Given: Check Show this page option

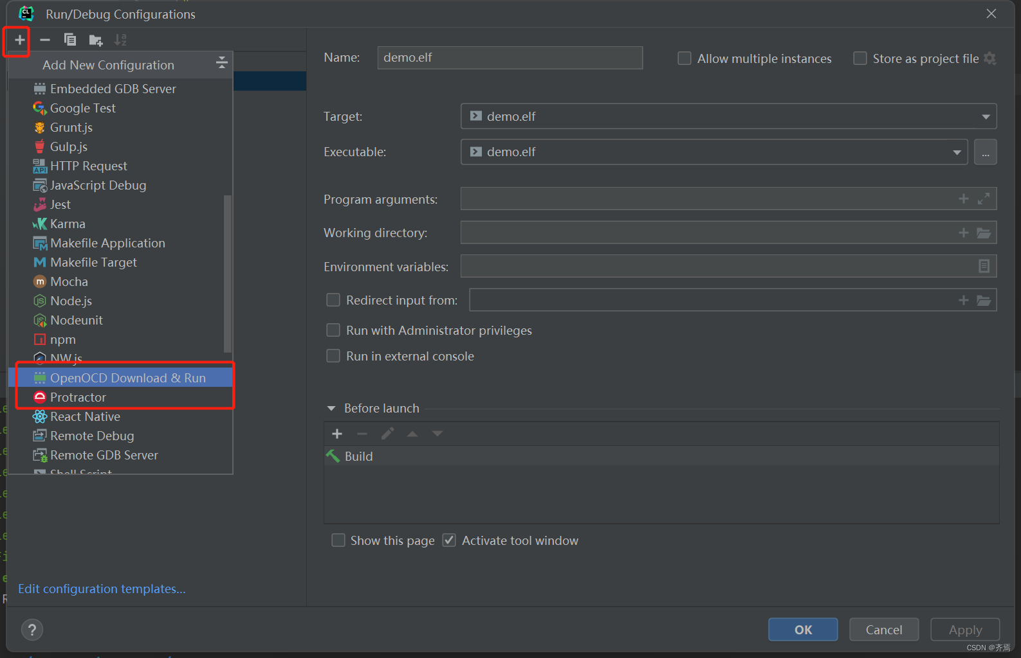Looking at the screenshot, I should pos(338,540).
